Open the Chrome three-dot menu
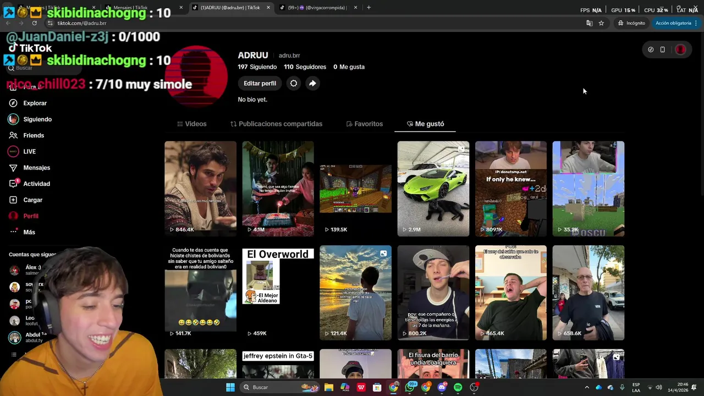 [x=696, y=23]
